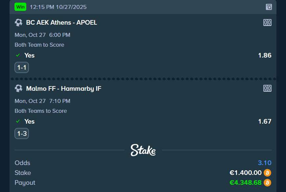This screenshot has height=192, width=286.
Task: Click the 1-3 score badge
Action: click(x=22, y=134)
